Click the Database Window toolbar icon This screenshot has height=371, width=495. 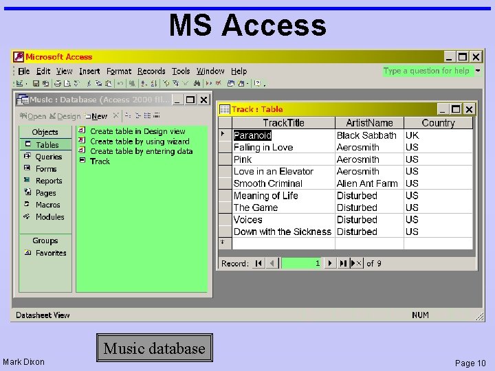[230, 83]
